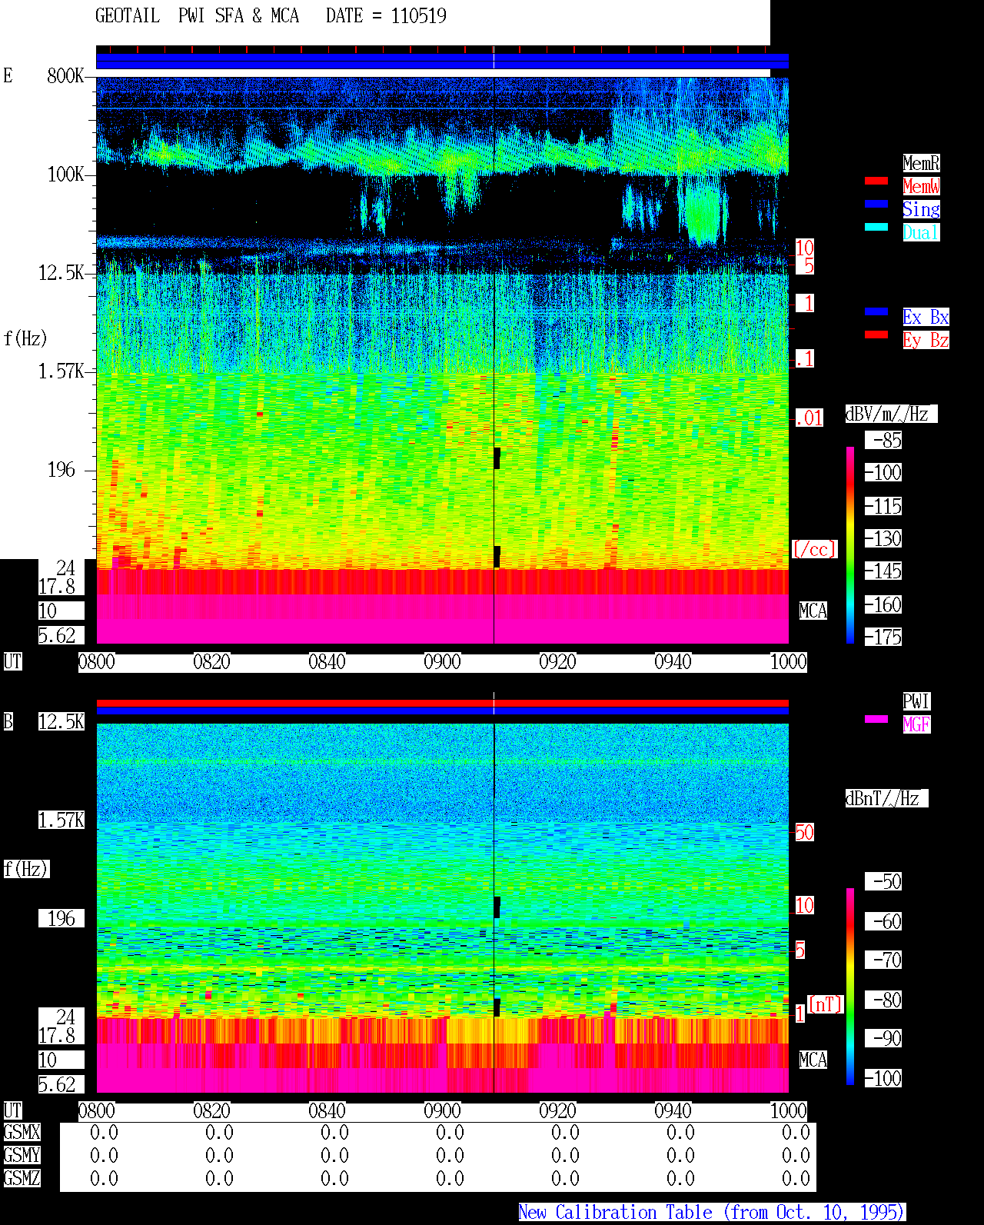This screenshot has height=1225, width=984.
Task: Click the dBnT/√Hz color scale bar
Action: tap(850, 987)
